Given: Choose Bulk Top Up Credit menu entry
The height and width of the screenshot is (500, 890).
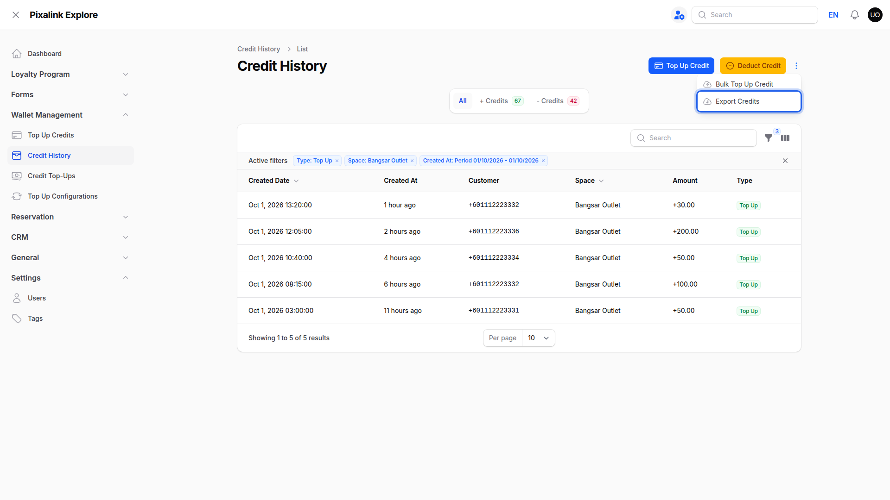Looking at the screenshot, I should [749, 84].
